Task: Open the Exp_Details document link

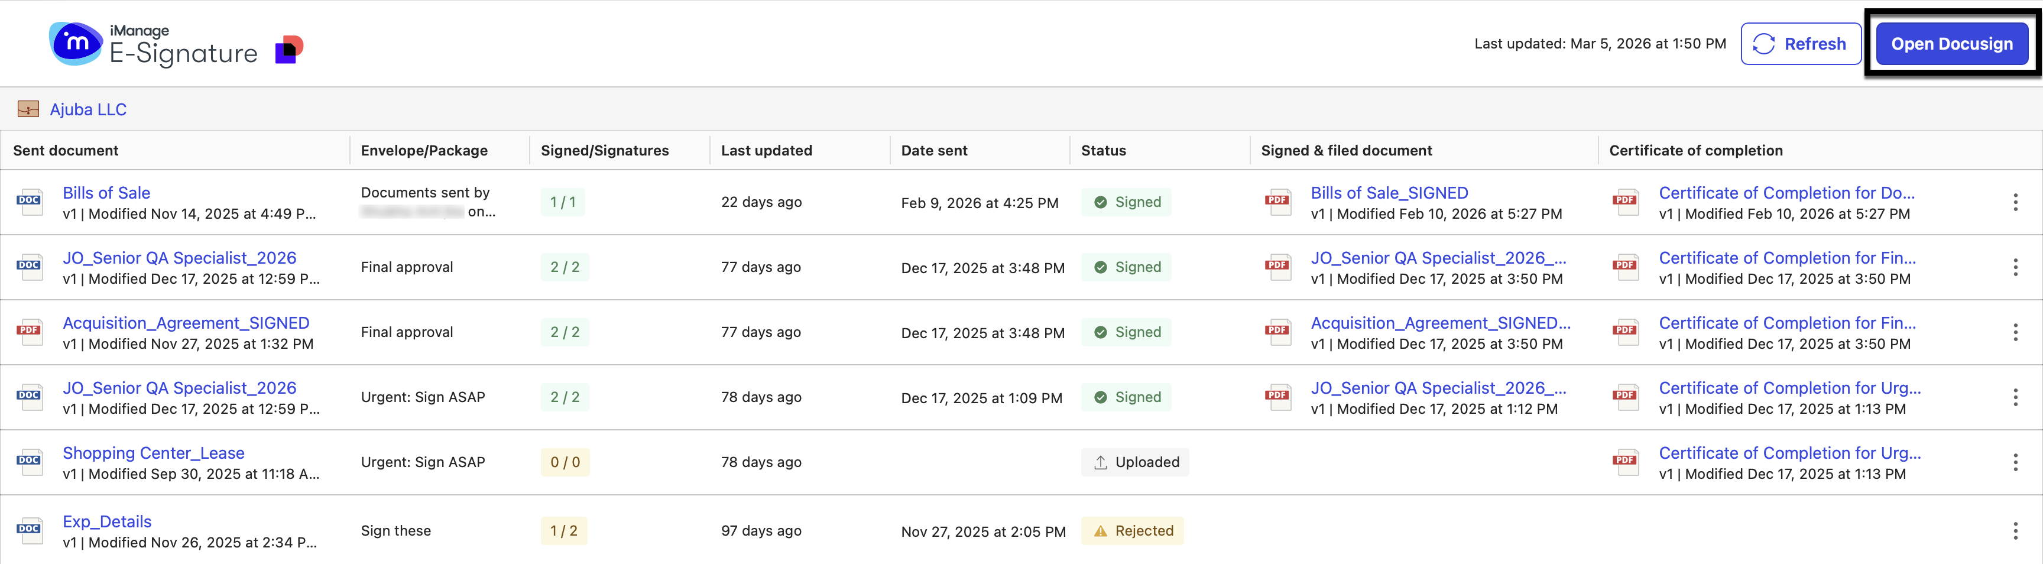Action: 107,521
